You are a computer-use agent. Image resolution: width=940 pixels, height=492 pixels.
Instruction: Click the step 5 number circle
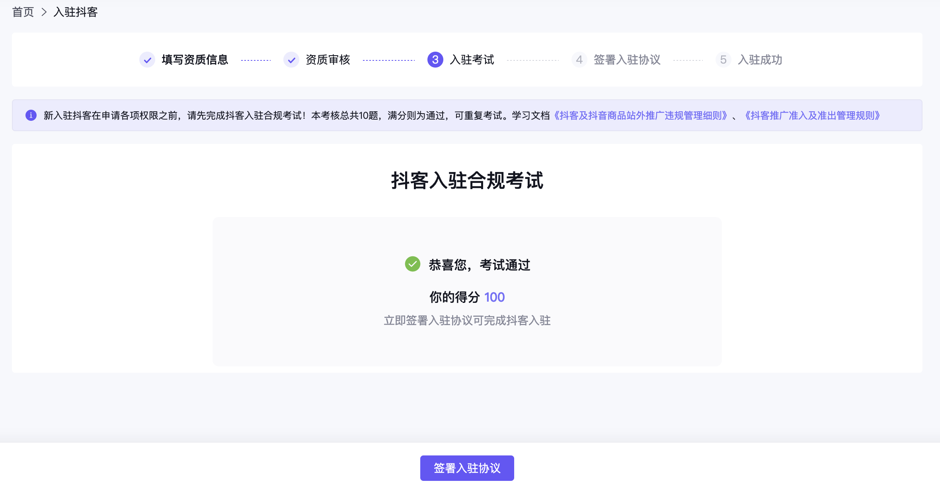[x=724, y=60]
